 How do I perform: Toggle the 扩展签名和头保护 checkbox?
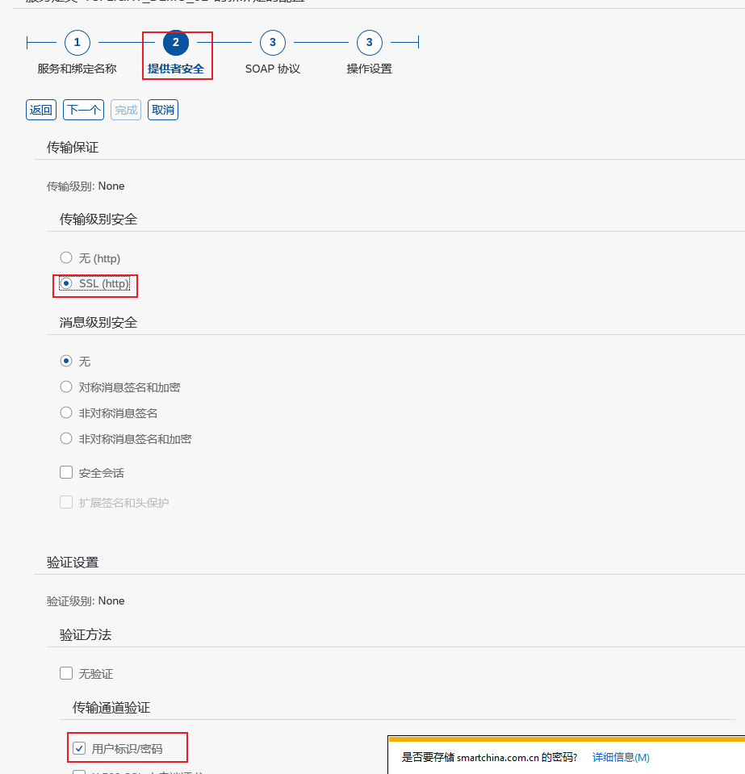pos(66,502)
